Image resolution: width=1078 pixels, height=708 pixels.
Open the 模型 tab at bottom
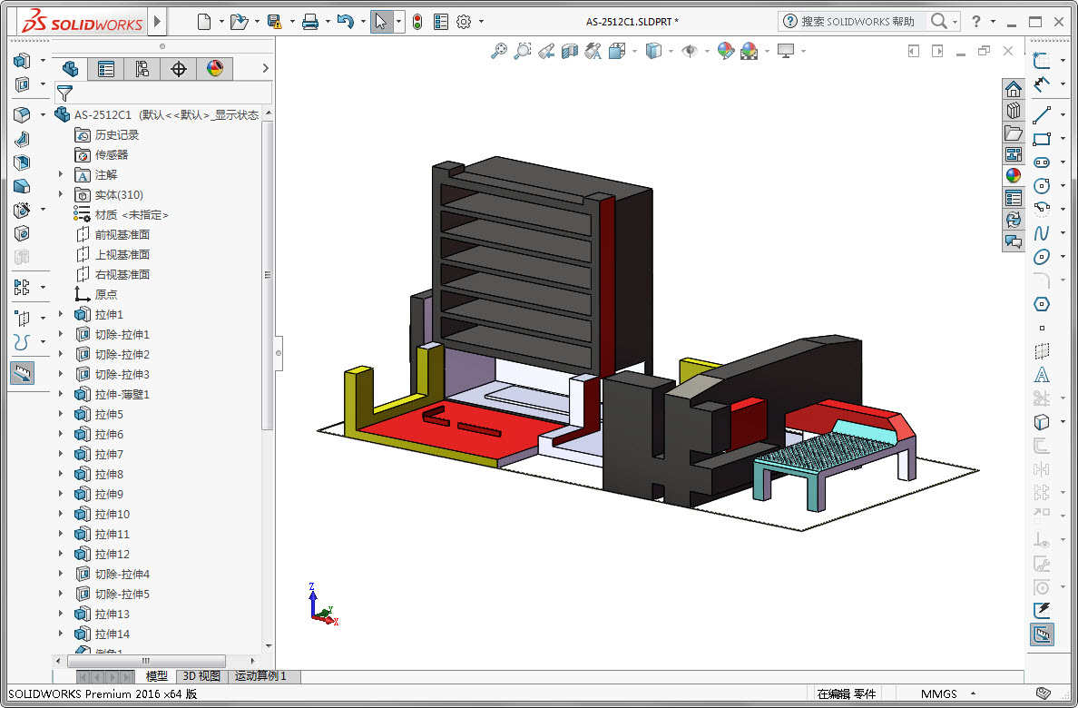pos(156,676)
